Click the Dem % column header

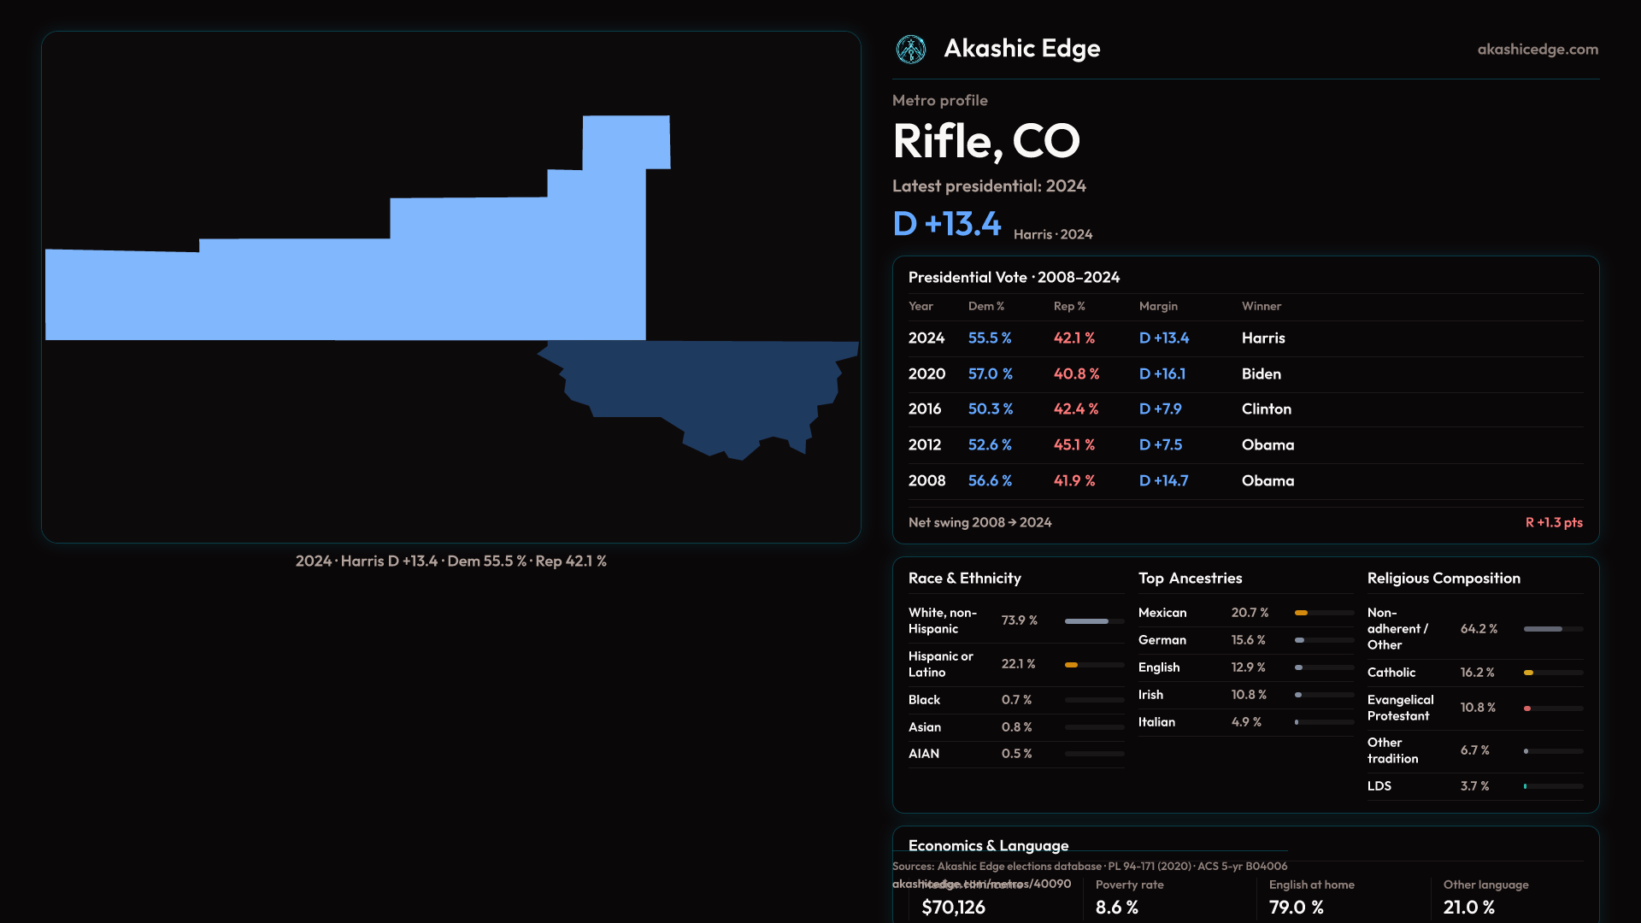coord(985,306)
